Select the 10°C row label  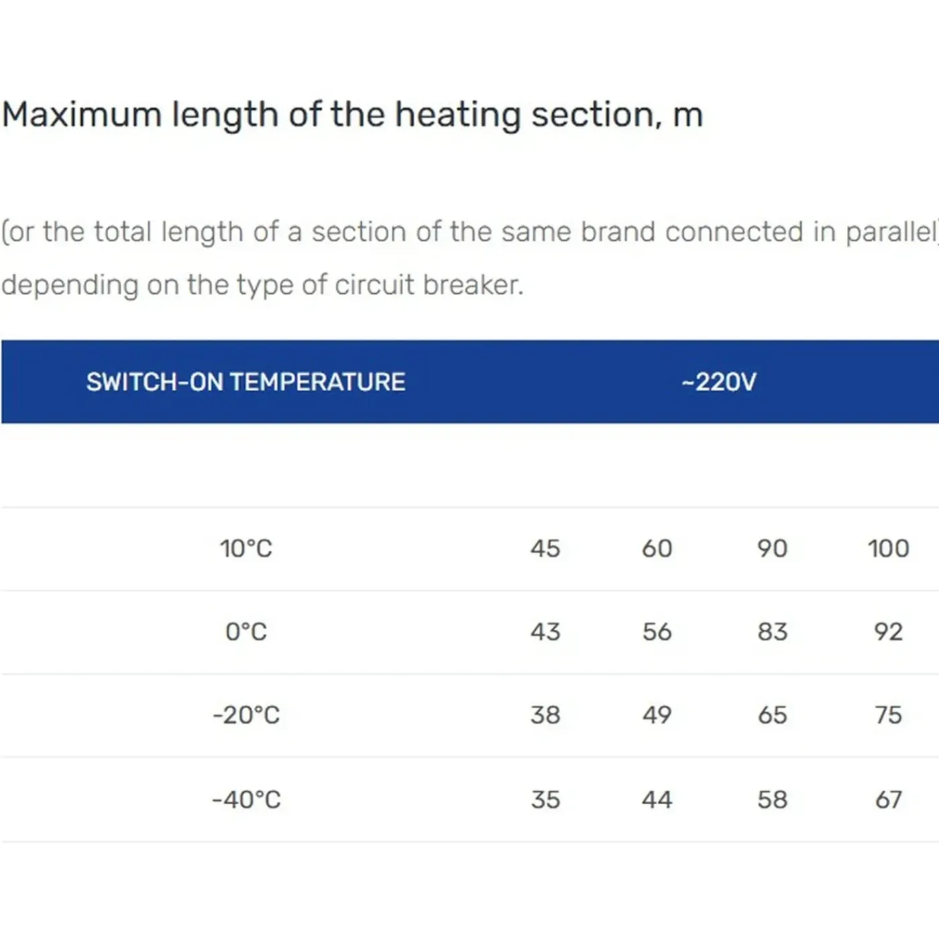[245, 549]
